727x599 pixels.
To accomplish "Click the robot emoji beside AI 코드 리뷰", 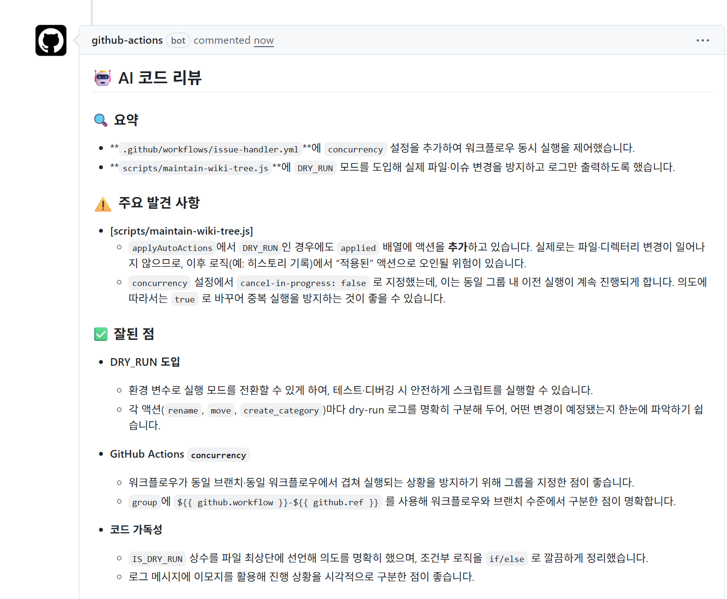I will coord(102,78).
